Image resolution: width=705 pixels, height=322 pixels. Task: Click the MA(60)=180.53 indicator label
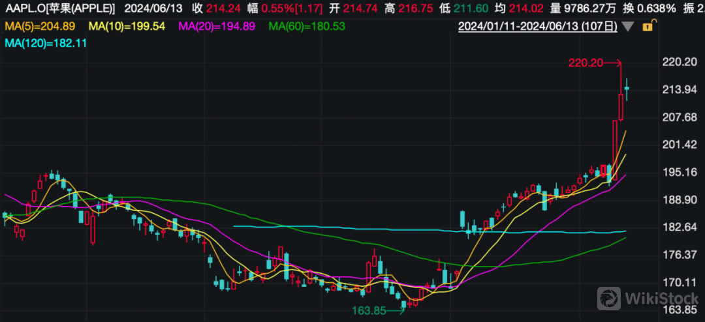click(x=307, y=27)
